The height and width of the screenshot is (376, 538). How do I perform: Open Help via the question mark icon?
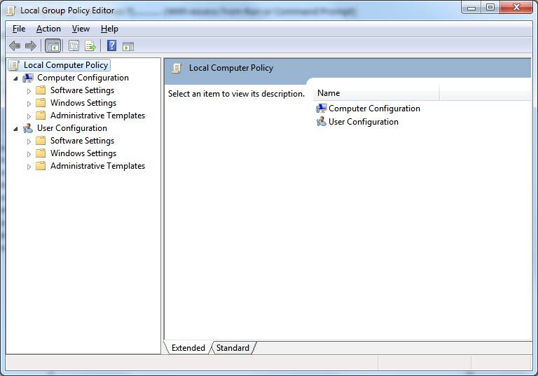point(111,46)
